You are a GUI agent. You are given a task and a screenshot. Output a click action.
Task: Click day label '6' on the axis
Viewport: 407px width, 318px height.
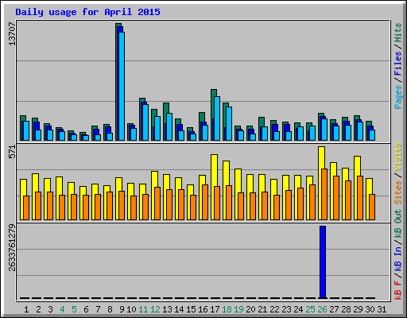[86, 309]
